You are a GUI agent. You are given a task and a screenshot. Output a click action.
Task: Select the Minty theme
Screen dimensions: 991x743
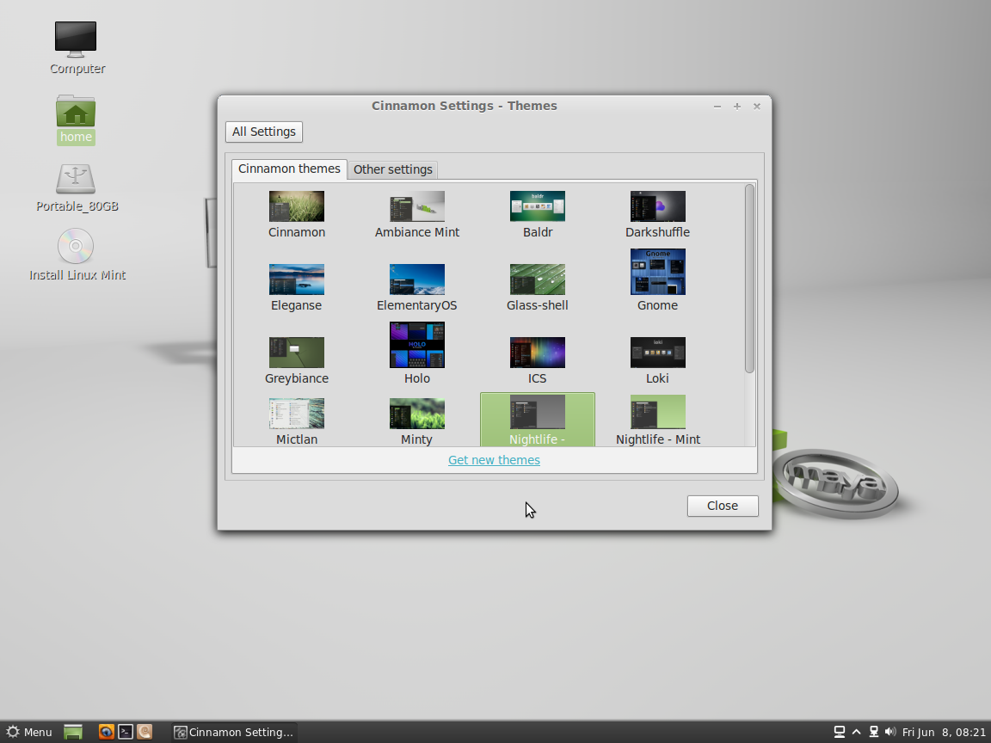(x=417, y=421)
